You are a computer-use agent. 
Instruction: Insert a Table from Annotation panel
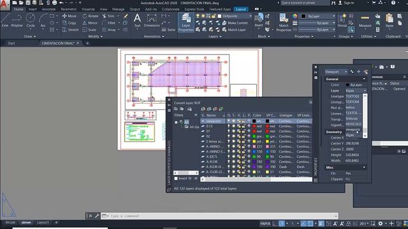click(168, 30)
